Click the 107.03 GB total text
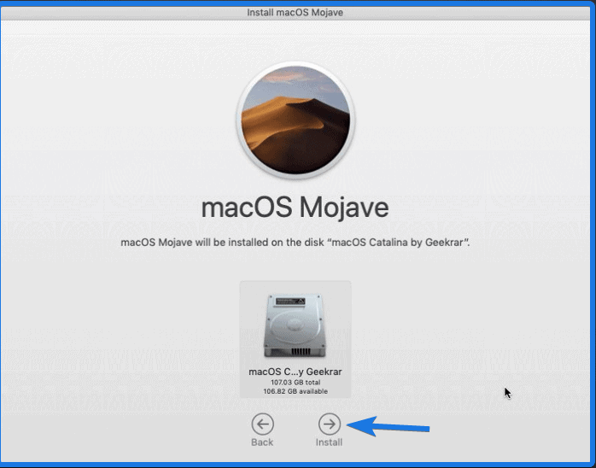 point(295,383)
